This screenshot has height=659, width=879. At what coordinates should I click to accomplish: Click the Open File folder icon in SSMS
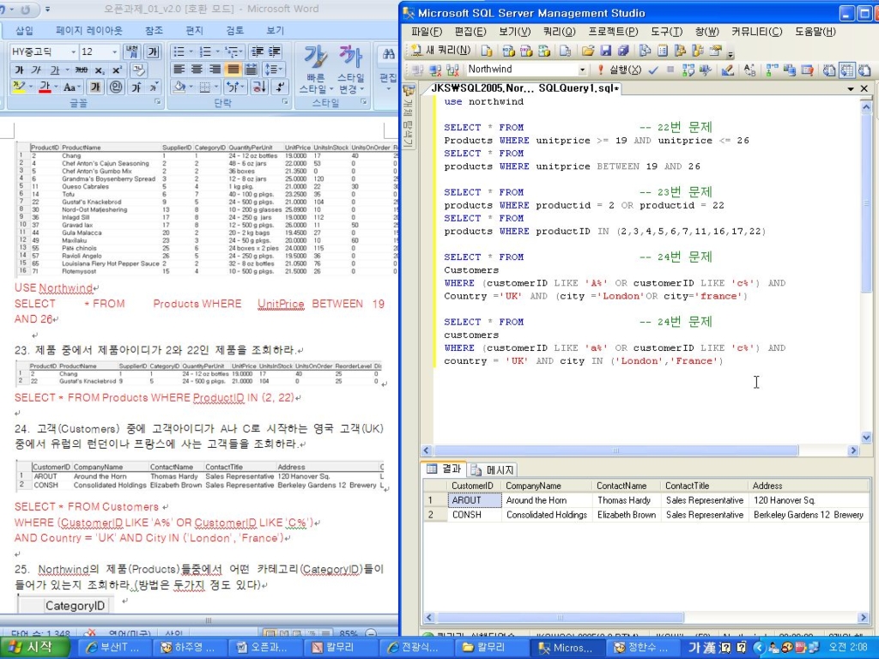(x=587, y=51)
